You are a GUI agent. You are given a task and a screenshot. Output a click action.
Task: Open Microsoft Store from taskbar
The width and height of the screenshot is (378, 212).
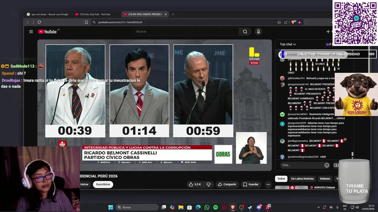click(x=190, y=207)
